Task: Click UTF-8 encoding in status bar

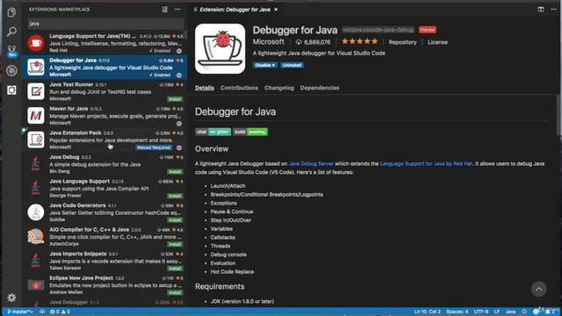Action: click(x=481, y=312)
